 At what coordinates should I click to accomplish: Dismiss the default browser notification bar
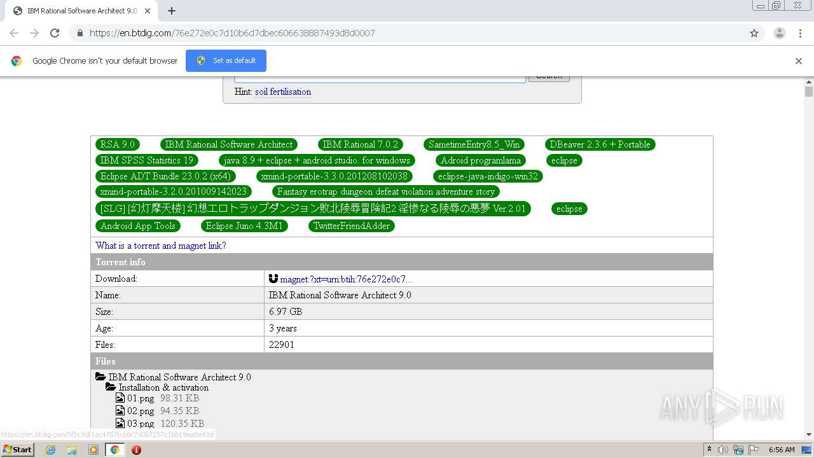799,61
